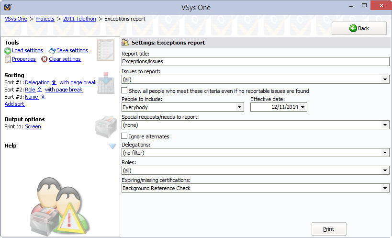Go to VSys One breadcrumb link

[x=16, y=19]
